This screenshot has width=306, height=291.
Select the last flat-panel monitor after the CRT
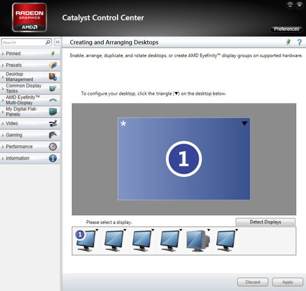226,241
